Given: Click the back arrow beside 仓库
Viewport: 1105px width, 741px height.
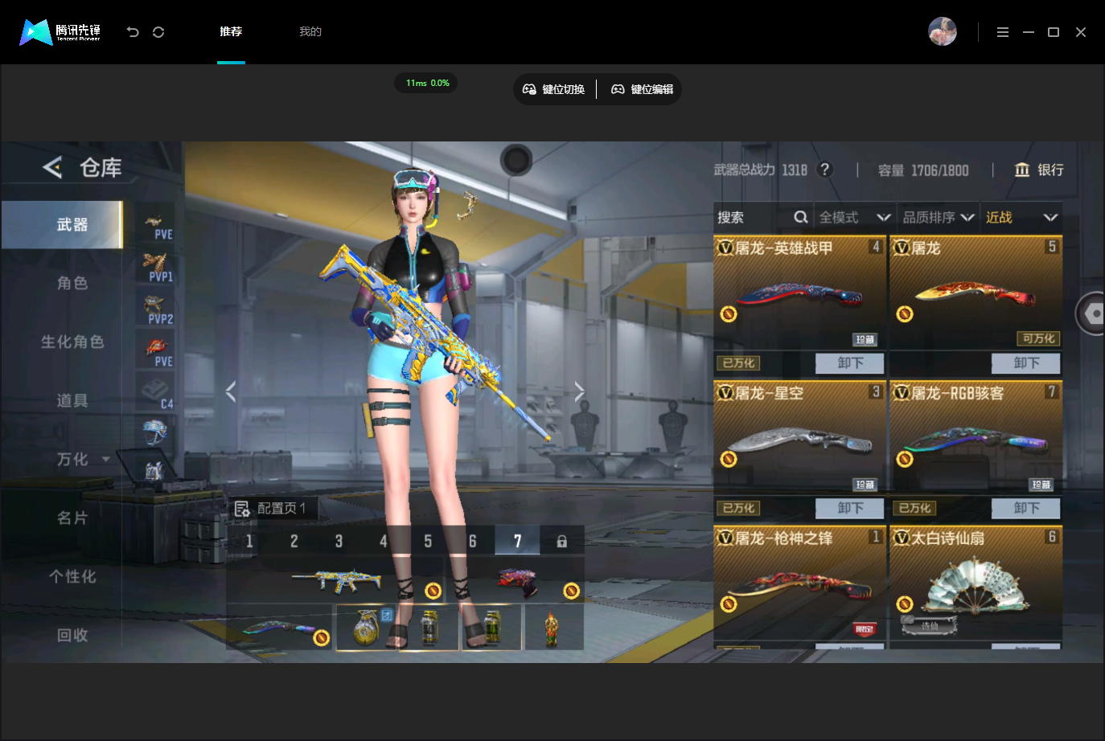Looking at the screenshot, I should click(x=52, y=167).
